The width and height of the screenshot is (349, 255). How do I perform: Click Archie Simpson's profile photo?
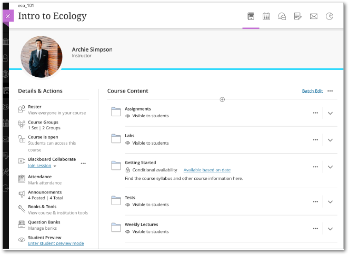[x=42, y=57]
